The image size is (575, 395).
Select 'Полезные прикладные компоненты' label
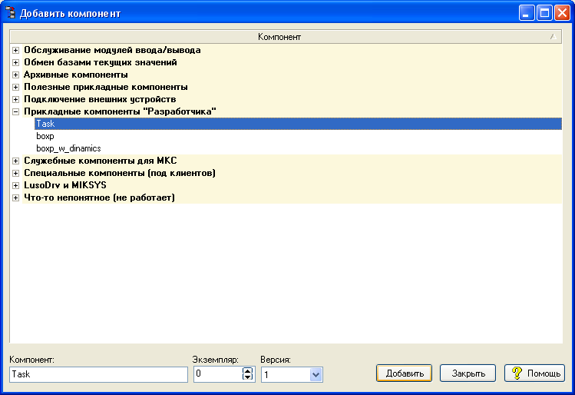click(x=106, y=87)
